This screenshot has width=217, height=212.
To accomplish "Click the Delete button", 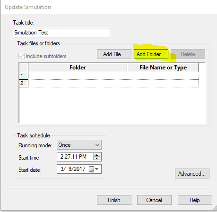I will pos(188,54).
